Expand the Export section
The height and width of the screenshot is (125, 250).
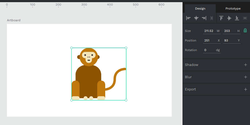(245, 89)
